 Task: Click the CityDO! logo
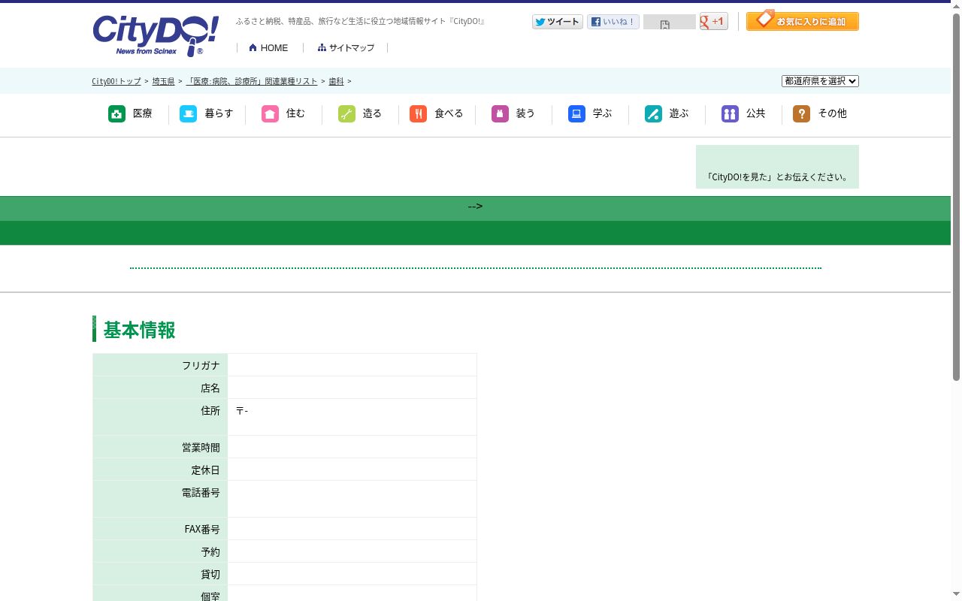click(x=156, y=35)
